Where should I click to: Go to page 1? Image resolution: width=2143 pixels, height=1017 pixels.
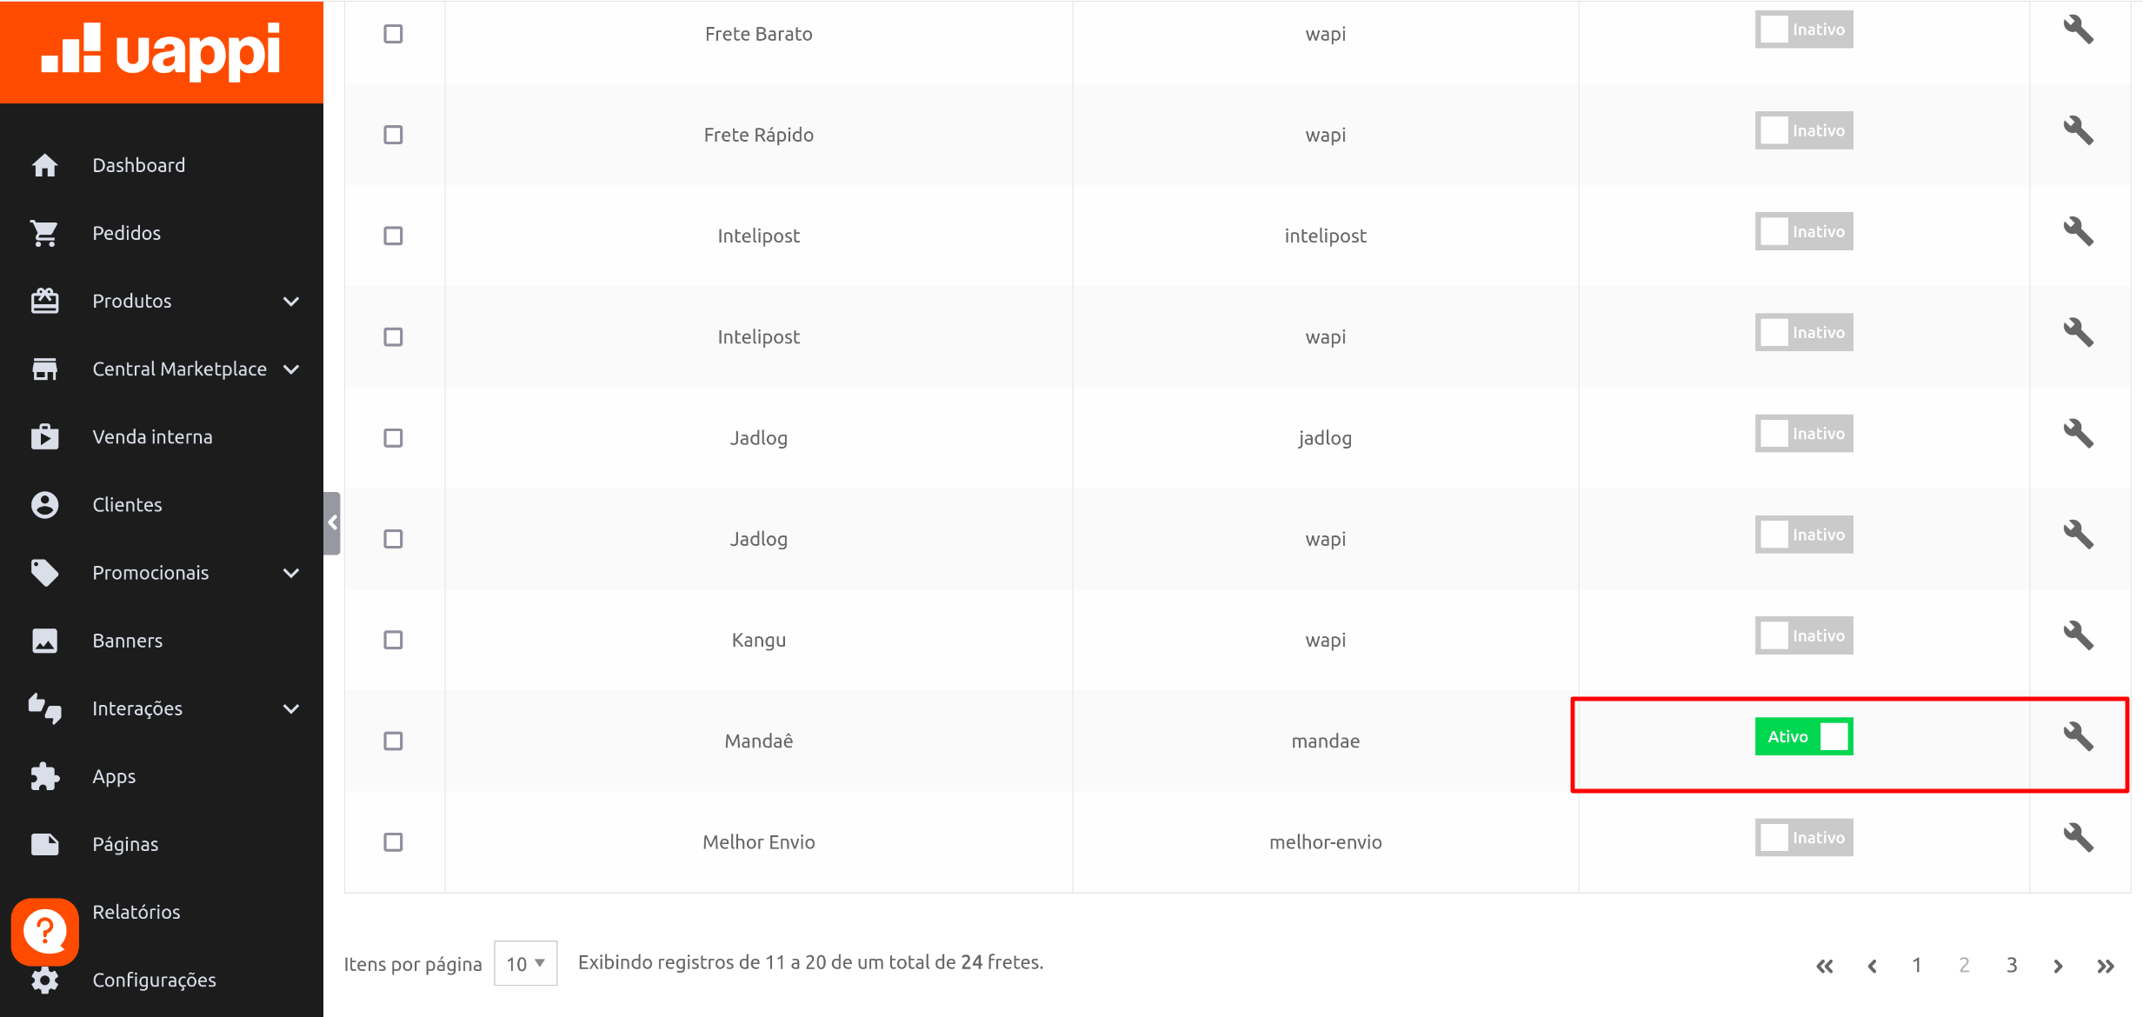(1916, 965)
